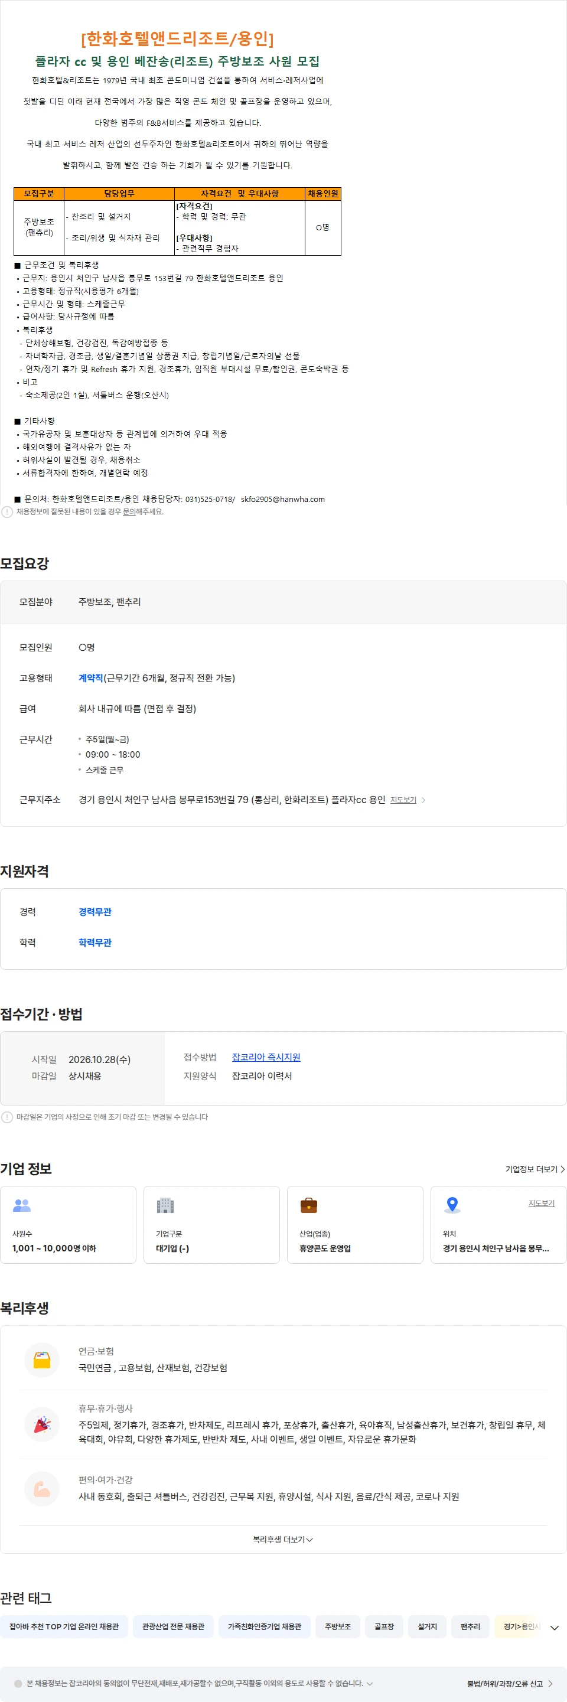Click the [한화호텔앤드리조트/용인] heading
The image size is (567, 1702).
pyautogui.click(x=177, y=38)
